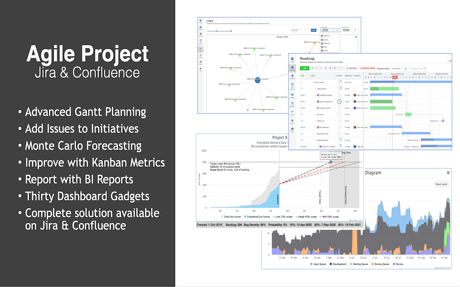460x287 pixels.
Task: Open Roadmap in the Links window sidebar
Action: click(x=201, y=28)
